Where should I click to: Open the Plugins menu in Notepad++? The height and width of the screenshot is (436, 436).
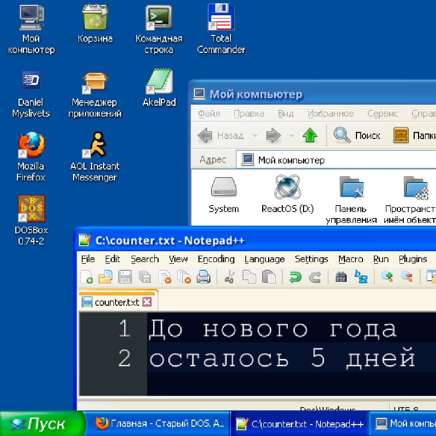[413, 259]
